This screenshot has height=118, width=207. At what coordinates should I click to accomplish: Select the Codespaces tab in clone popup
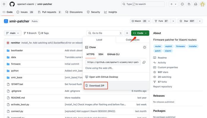pyautogui.click(x=132, y=40)
